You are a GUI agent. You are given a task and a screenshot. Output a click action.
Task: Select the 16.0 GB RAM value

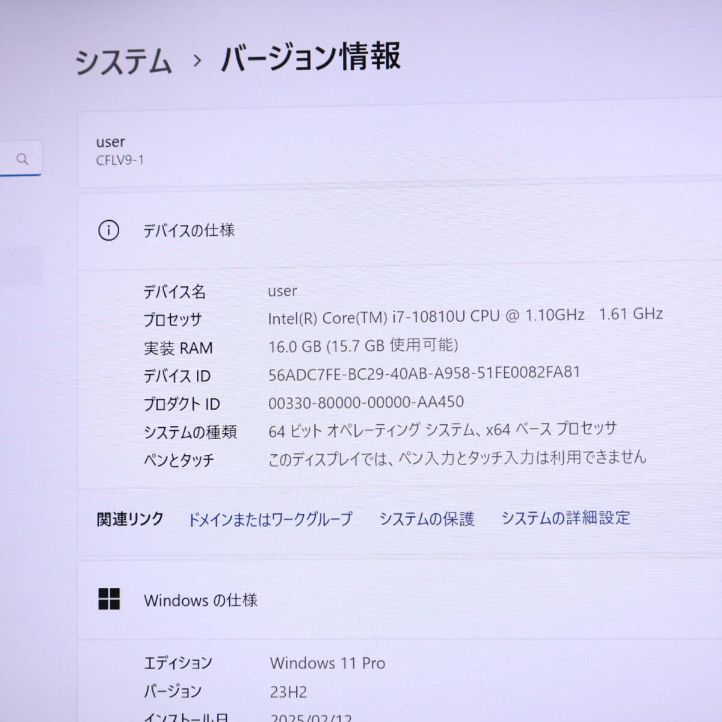[363, 346]
